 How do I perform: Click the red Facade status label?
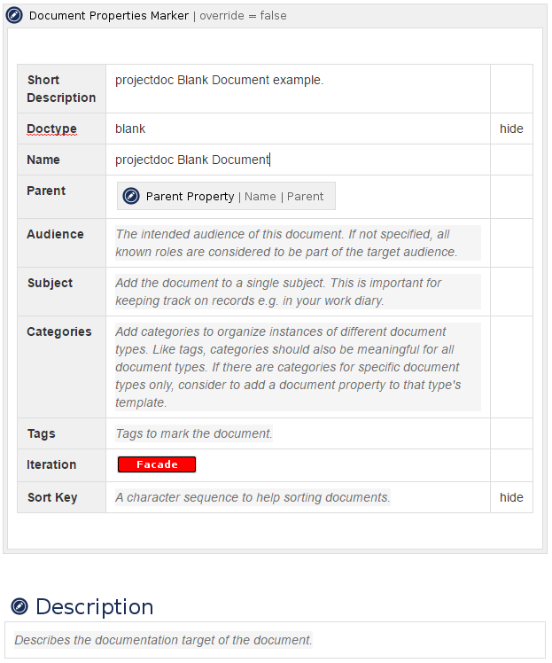tap(157, 464)
